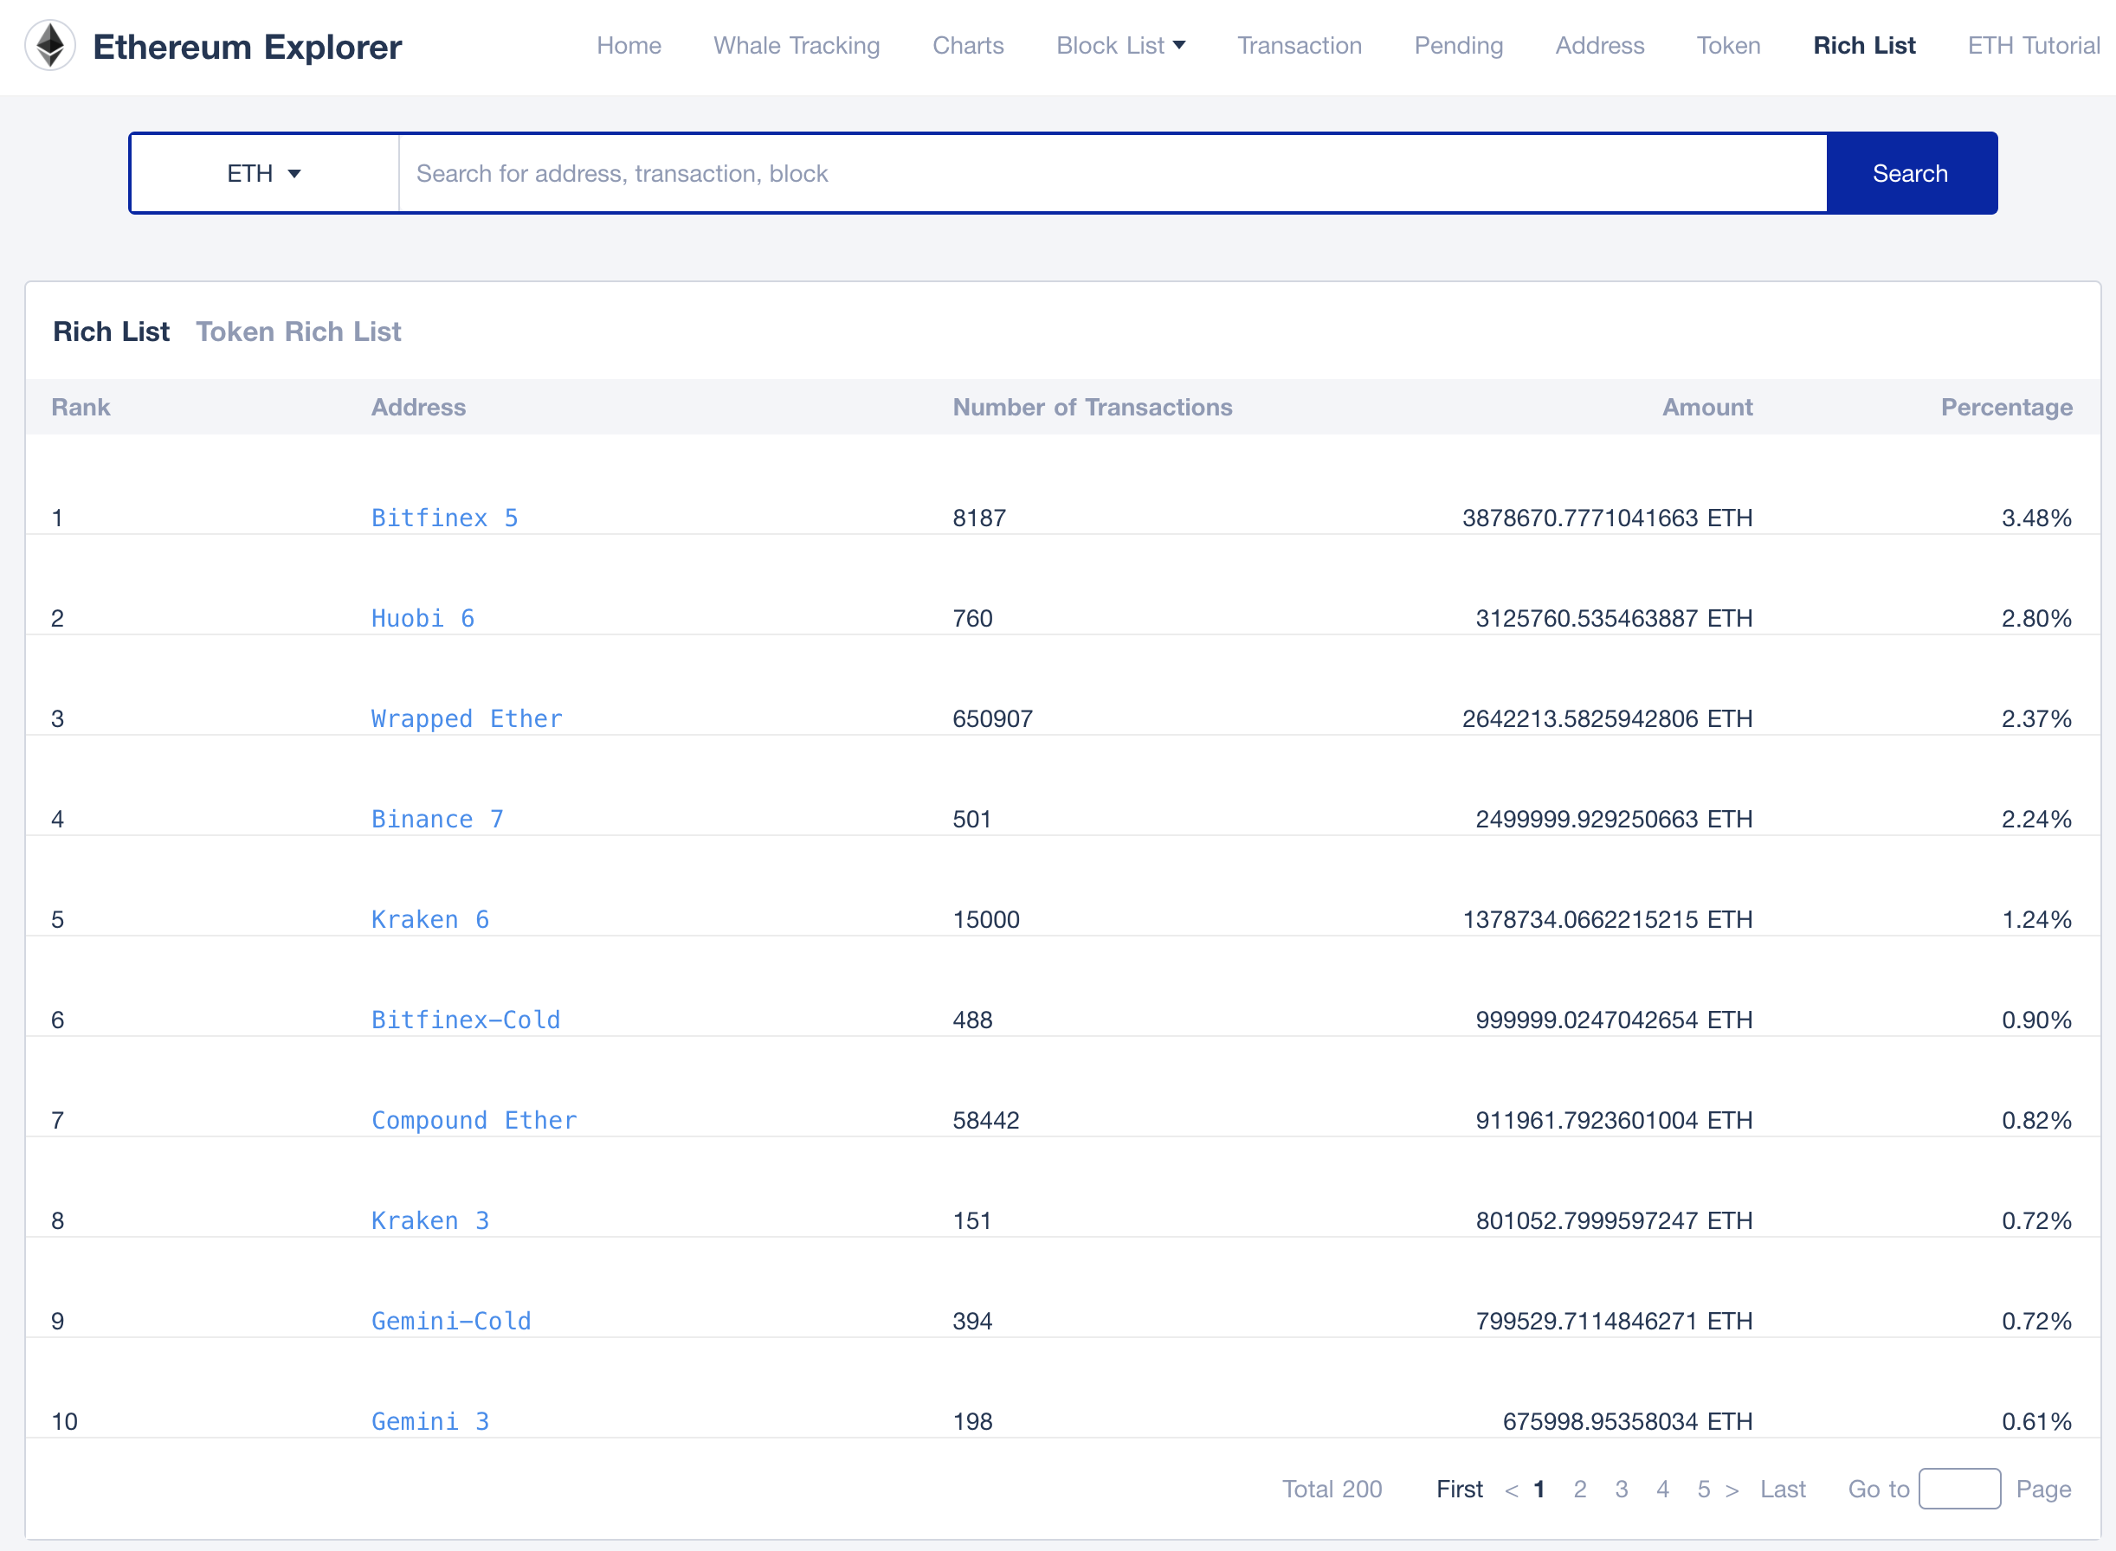
Task: Open the ETH Tutorial nav item
Action: [2034, 45]
